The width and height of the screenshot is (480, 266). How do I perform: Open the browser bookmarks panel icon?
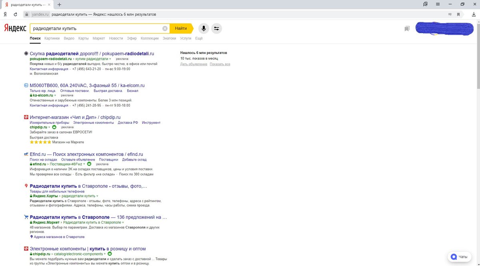[x=426, y=4]
